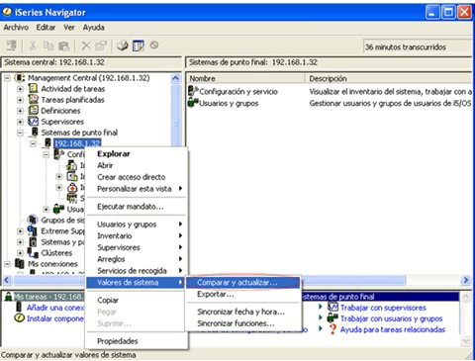The image size is (475, 361).
Task: Select Sincronizar fecha y hora option
Action: click(243, 312)
